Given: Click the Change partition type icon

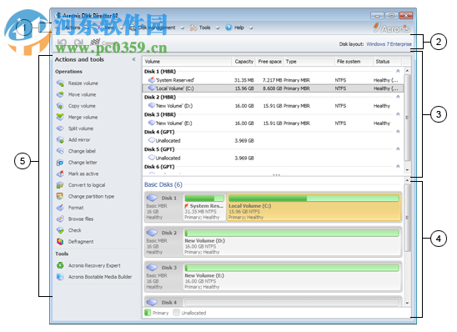Looking at the screenshot, I should pyautogui.click(x=60, y=197).
